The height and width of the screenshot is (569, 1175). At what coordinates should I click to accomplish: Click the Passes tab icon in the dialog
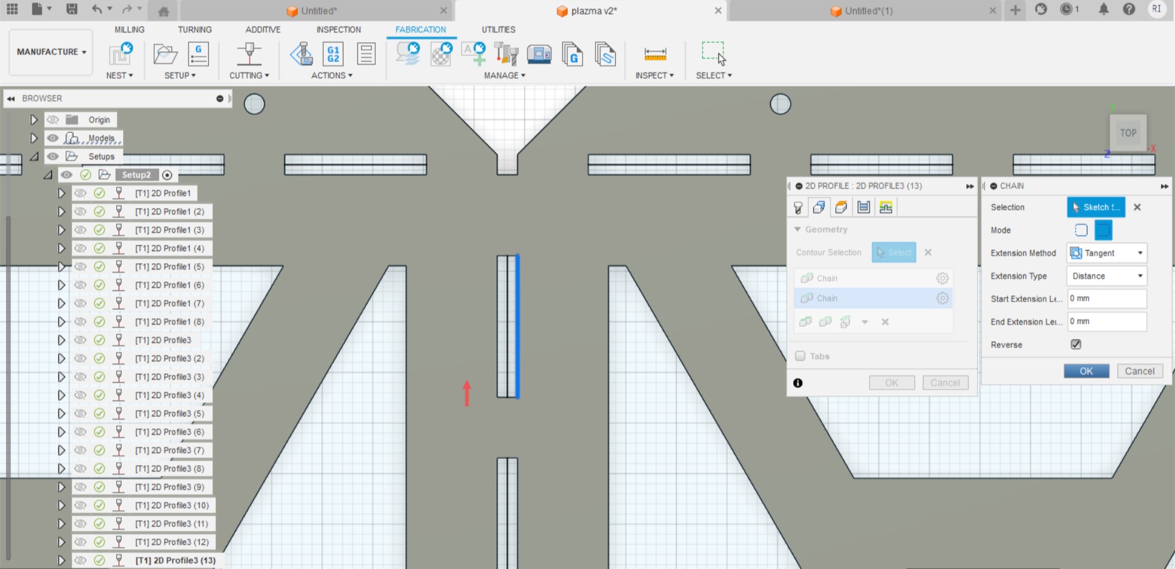pyautogui.click(x=863, y=207)
